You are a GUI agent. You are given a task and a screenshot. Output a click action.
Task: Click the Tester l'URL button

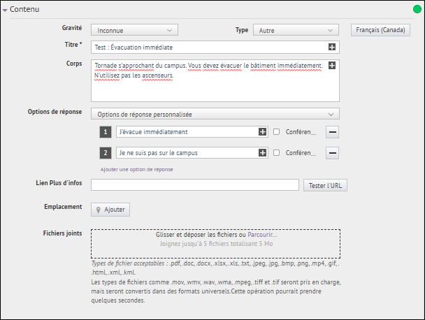(325, 185)
